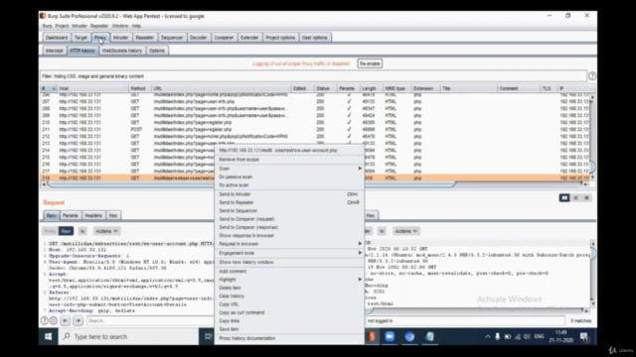Click the microphone tray icon
Image resolution: width=636 pixels, height=357 pixels.
pyautogui.click(x=497, y=336)
